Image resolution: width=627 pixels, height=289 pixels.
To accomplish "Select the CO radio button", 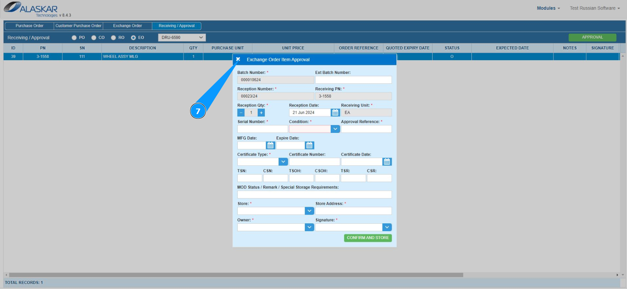I will tap(93, 38).
